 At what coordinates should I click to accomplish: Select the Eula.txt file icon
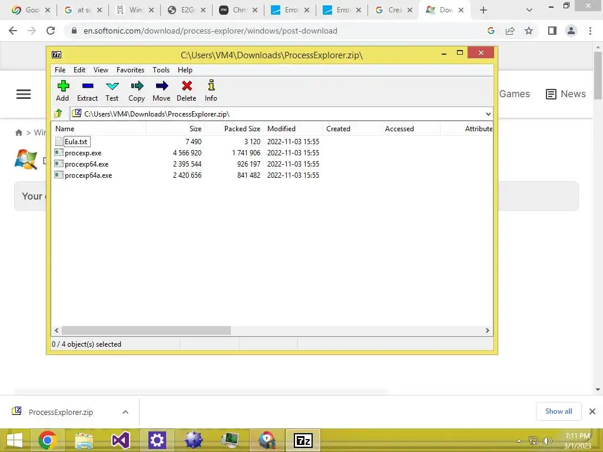pyautogui.click(x=59, y=141)
